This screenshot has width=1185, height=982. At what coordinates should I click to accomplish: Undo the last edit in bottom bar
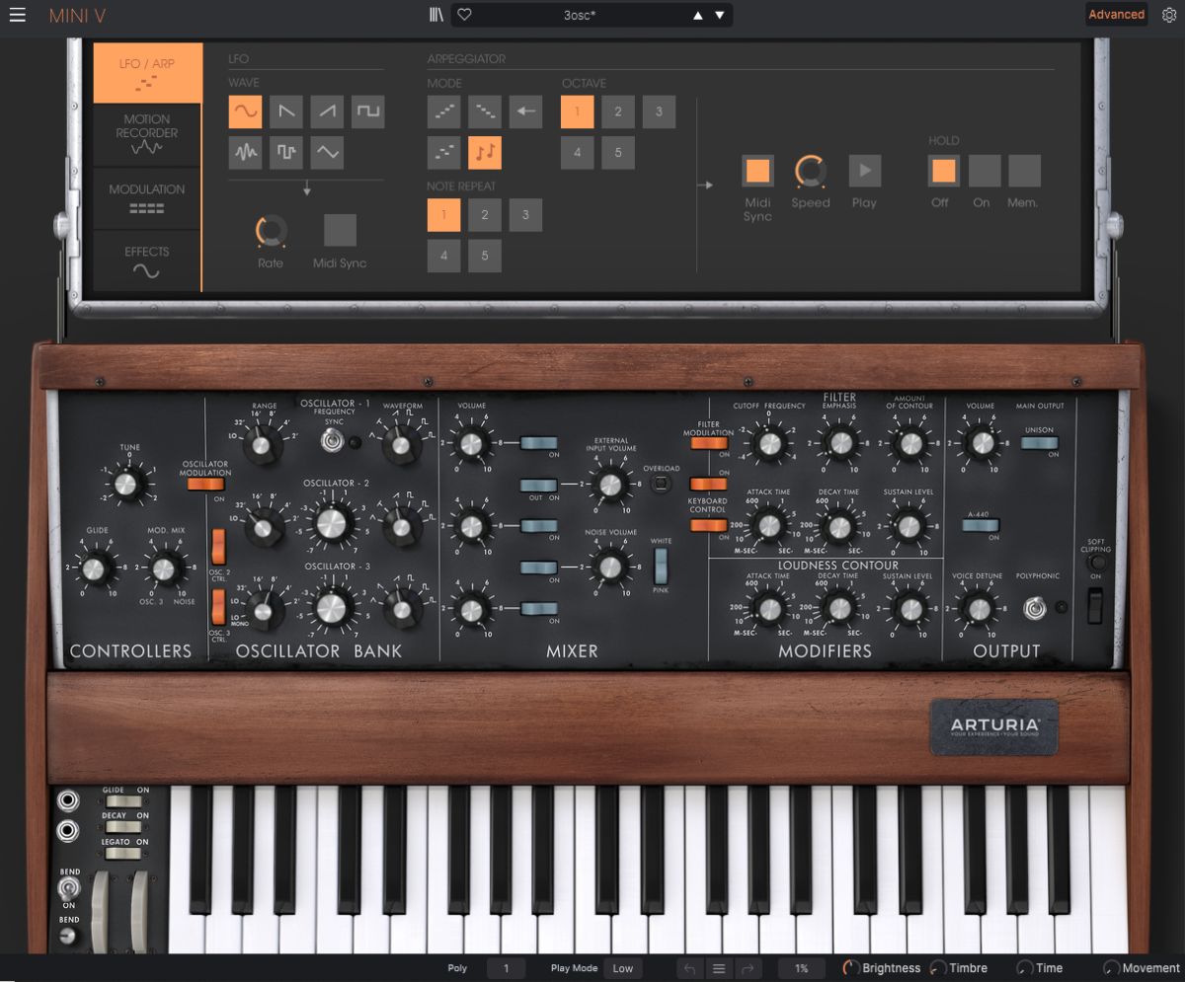pyautogui.click(x=689, y=969)
